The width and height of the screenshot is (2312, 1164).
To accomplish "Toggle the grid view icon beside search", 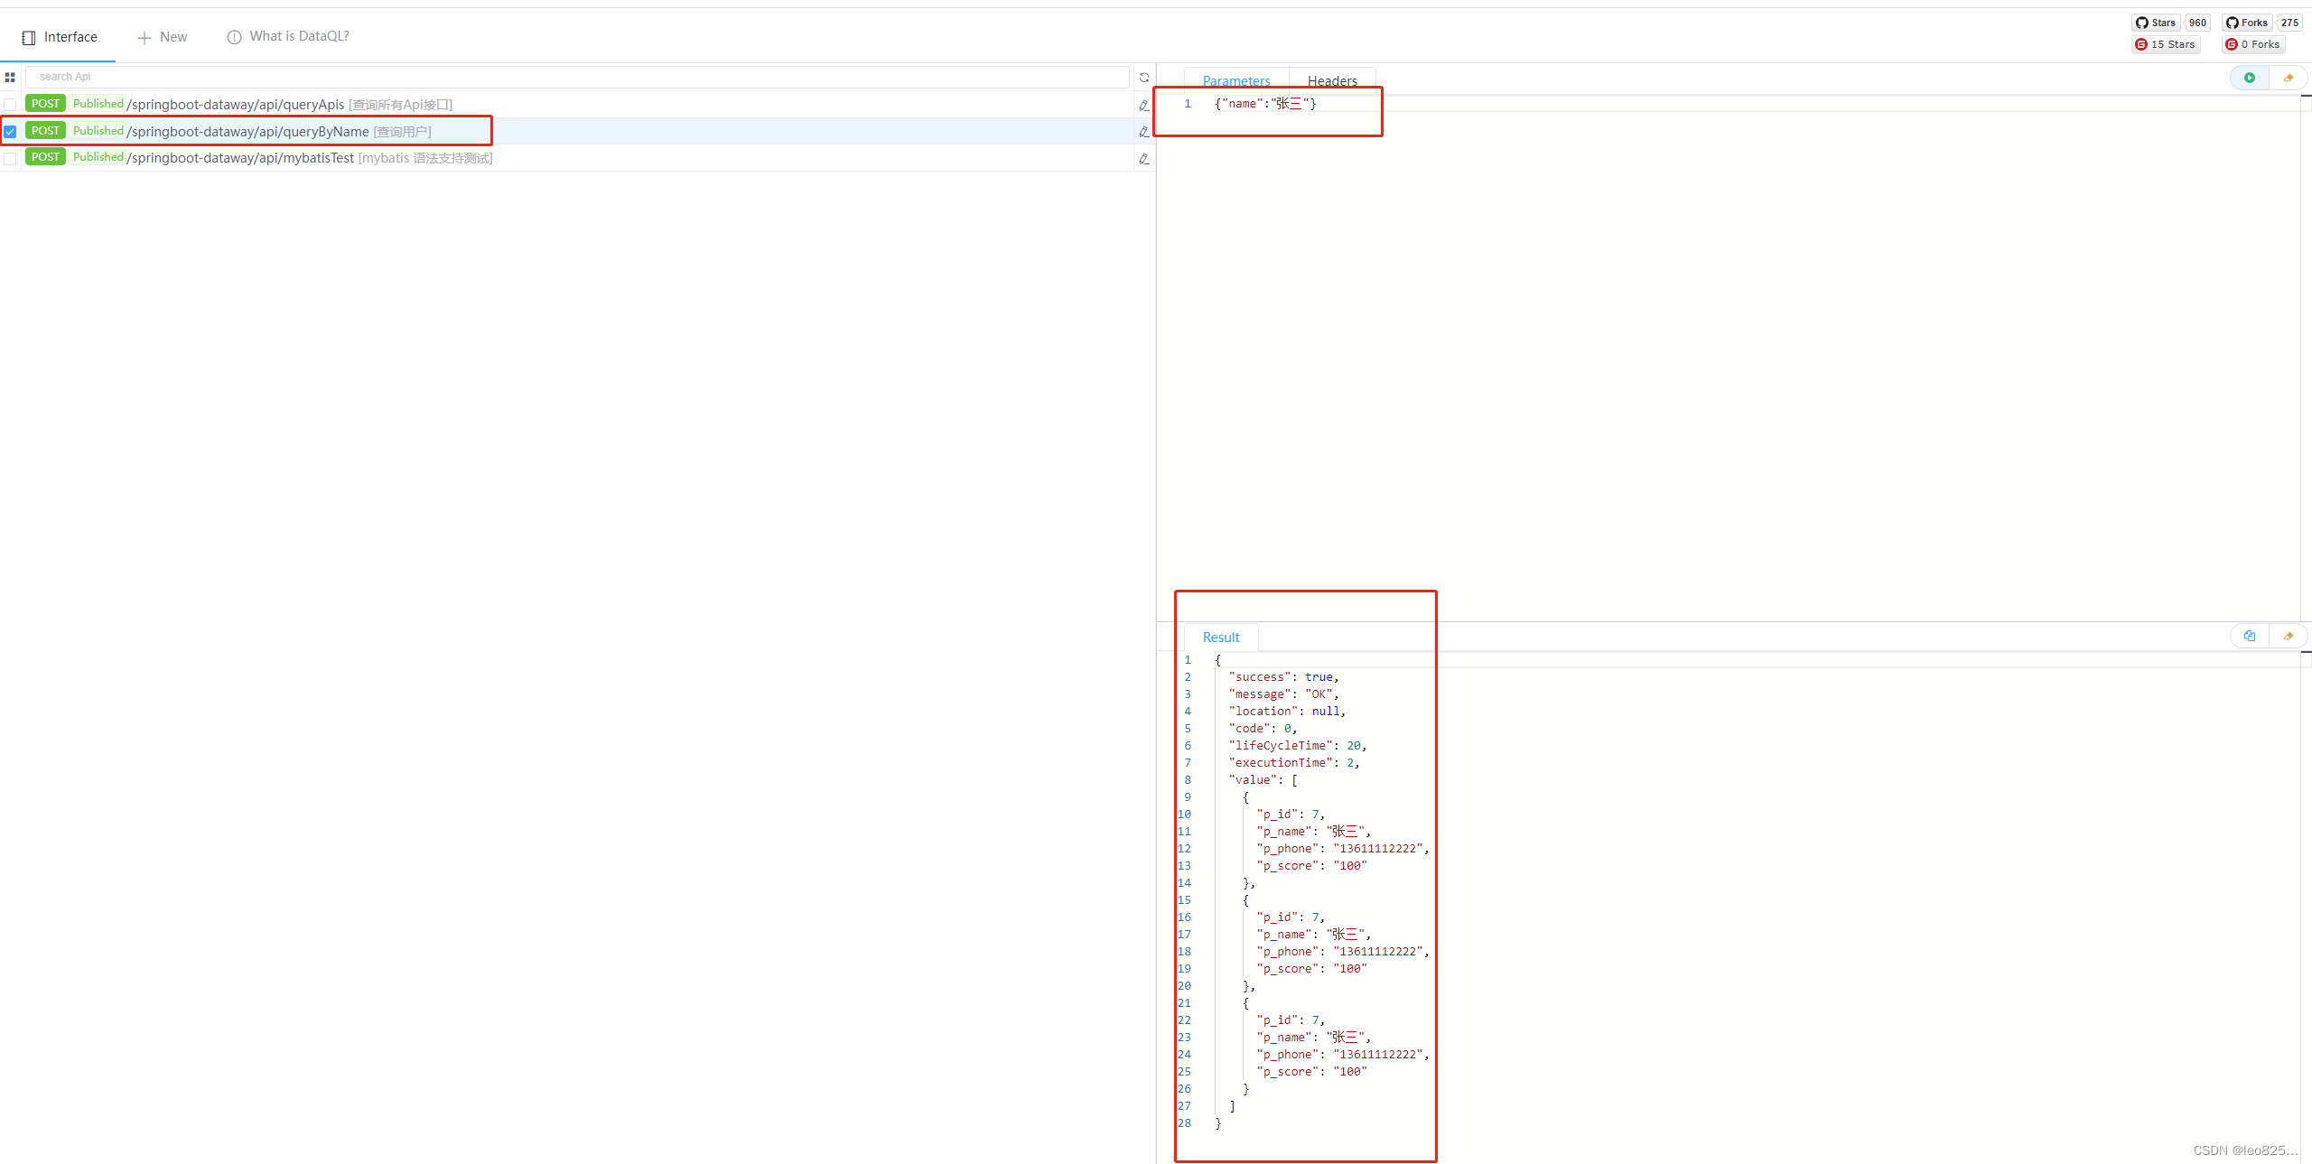I will [10, 78].
